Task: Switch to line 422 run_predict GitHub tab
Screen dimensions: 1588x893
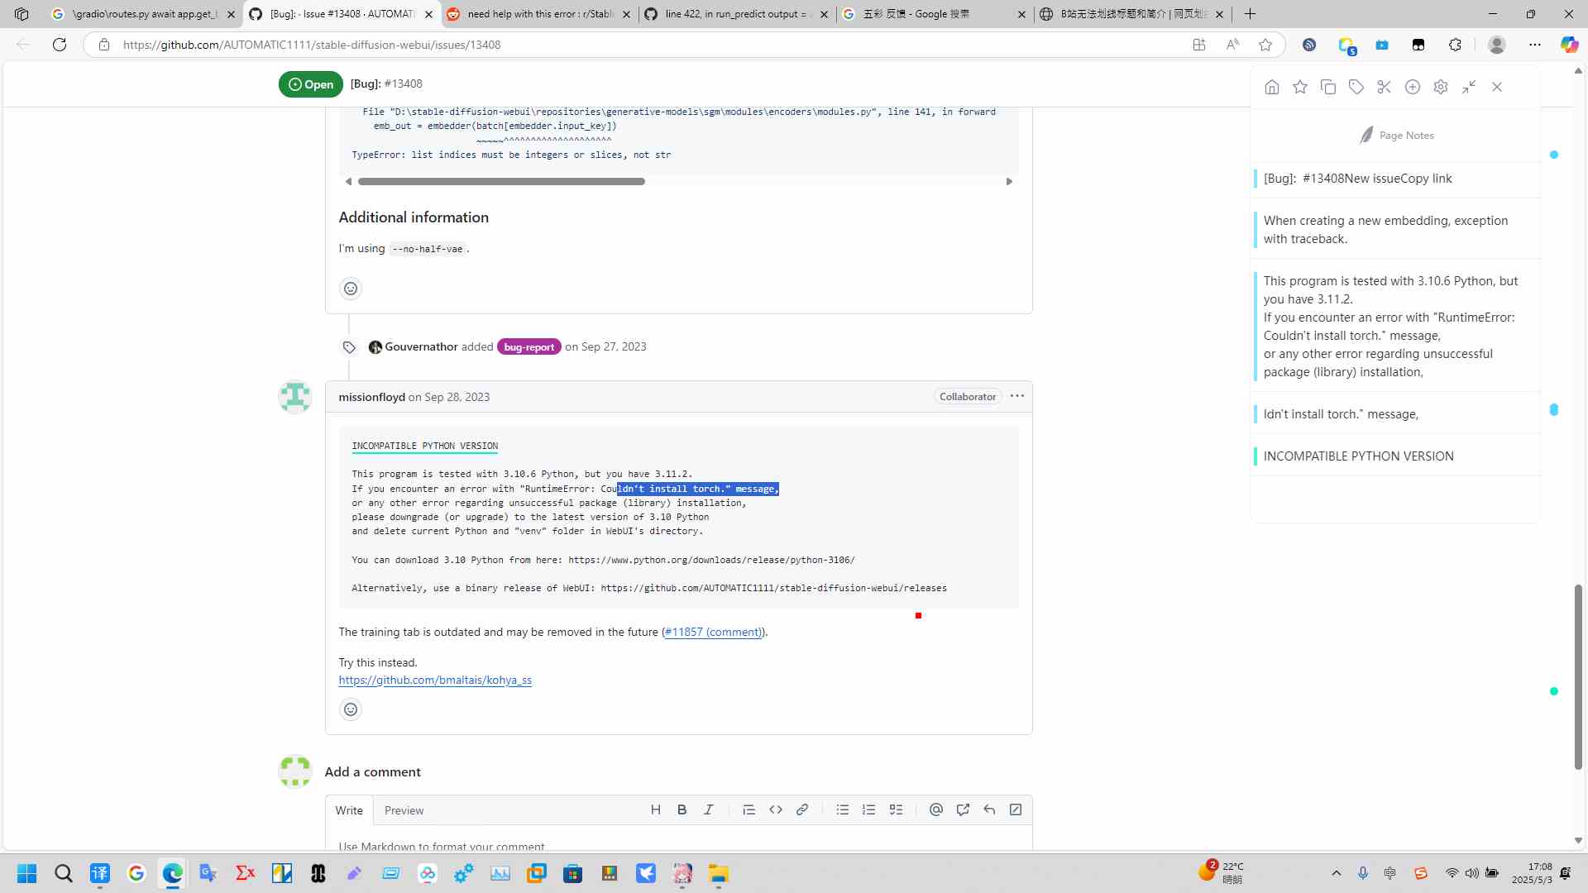Action: tap(738, 14)
